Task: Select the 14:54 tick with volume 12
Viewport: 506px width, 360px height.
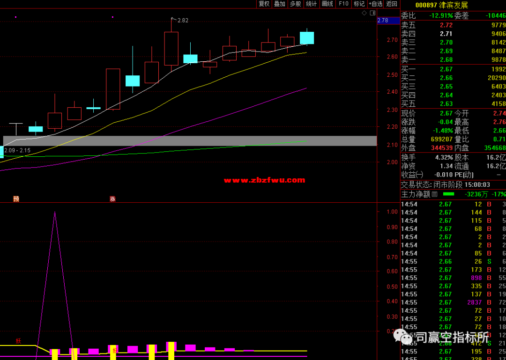Action: pyautogui.click(x=453, y=204)
